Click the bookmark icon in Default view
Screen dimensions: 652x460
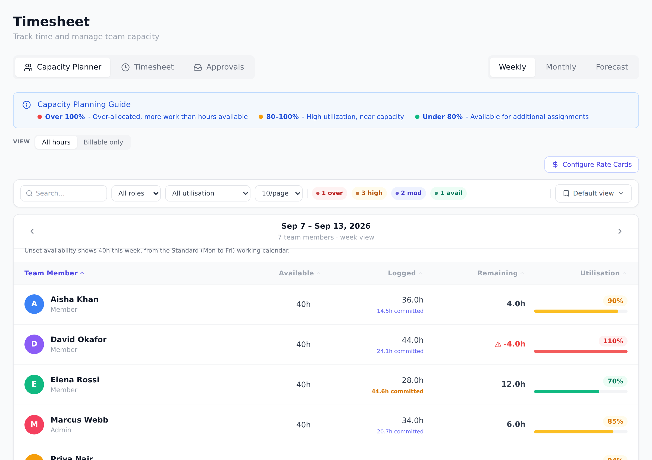point(566,194)
